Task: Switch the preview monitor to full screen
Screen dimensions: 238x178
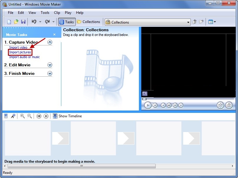Action: (x=145, y=93)
